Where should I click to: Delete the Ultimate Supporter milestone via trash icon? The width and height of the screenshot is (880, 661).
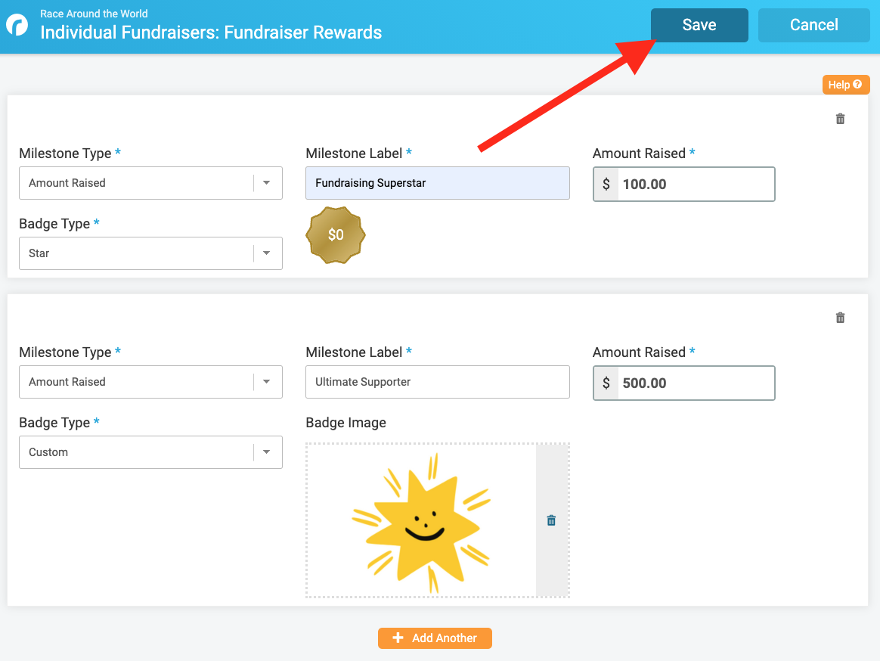click(x=840, y=318)
